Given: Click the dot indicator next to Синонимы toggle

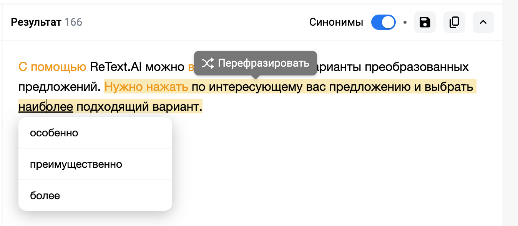Looking at the screenshot, I should 405,22.
